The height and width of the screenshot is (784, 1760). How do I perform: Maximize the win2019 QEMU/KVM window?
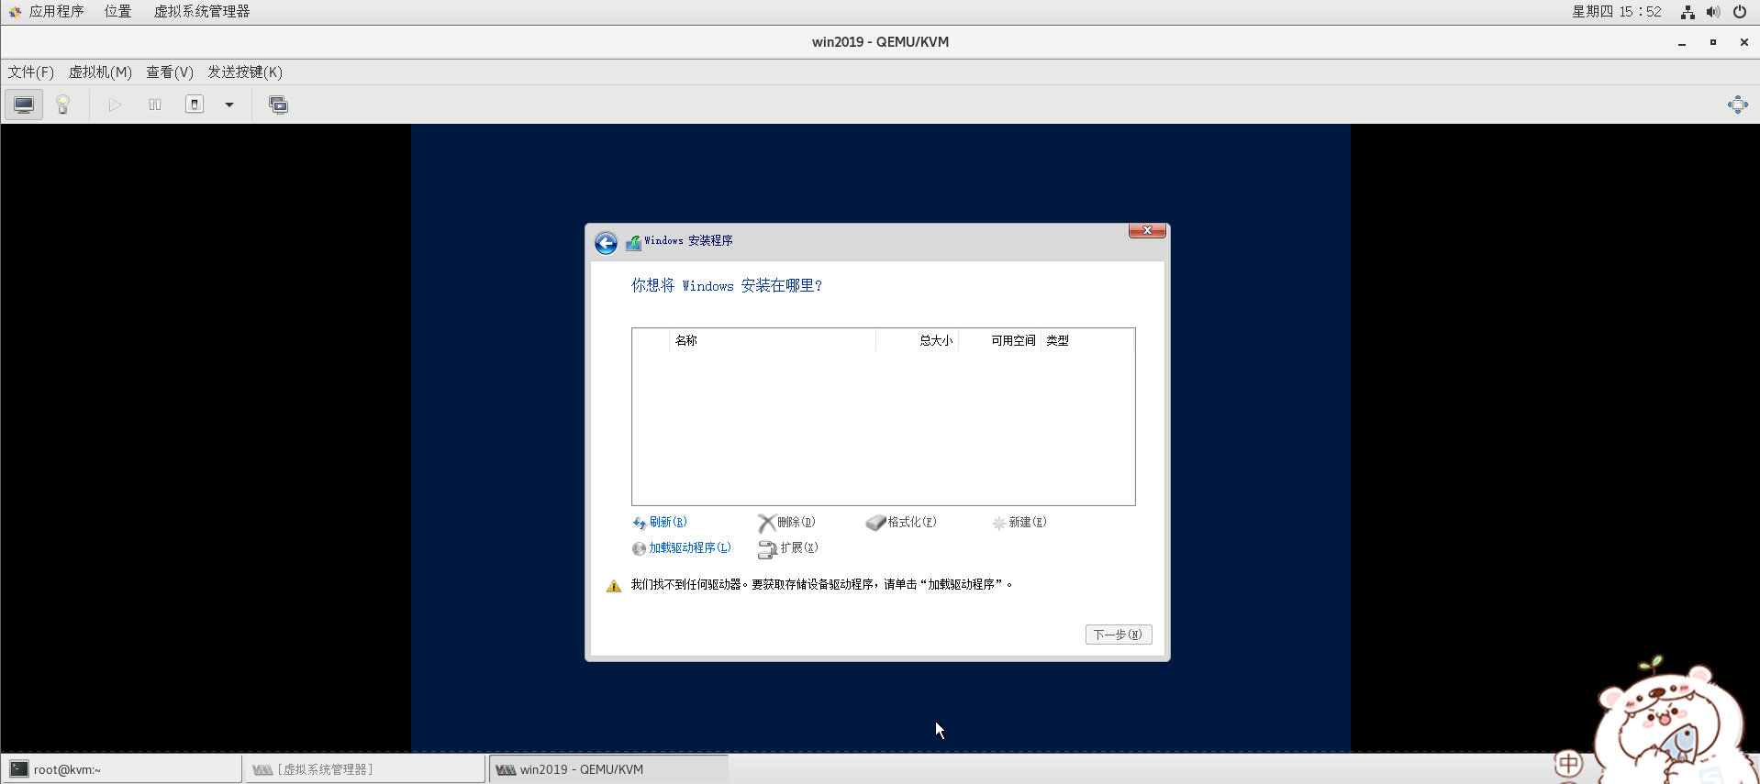click(1713, 42)
